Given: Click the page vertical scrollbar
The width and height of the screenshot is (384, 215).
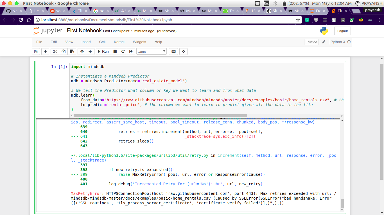Looking at the screenshot, I should coord(382,121).
